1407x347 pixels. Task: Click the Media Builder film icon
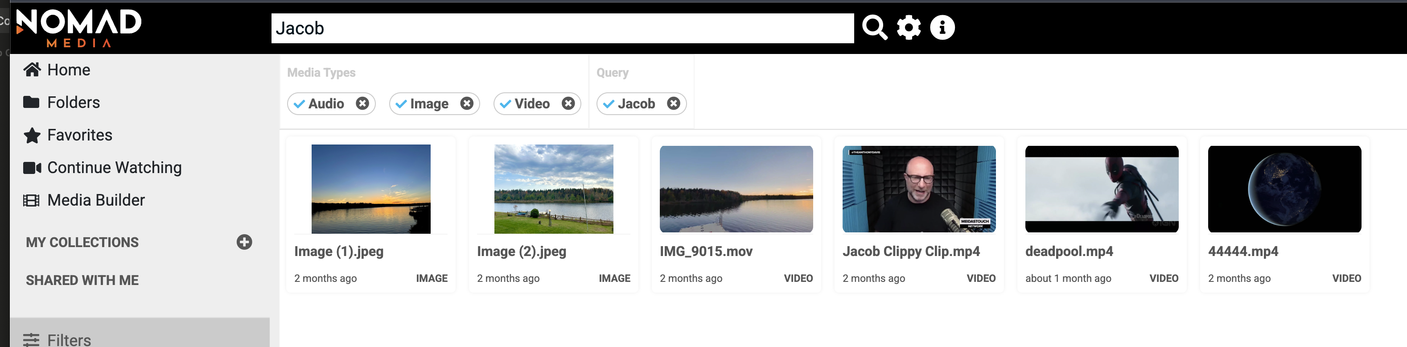click(x=31, y=201)
